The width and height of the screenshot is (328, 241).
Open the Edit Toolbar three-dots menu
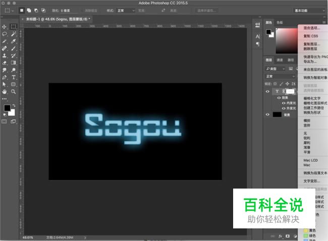(x=4, y=99)
